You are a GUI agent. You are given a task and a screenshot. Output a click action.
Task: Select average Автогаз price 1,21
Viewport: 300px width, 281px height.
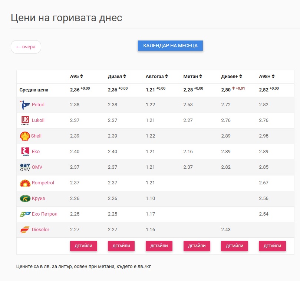[x=150, y=90]
